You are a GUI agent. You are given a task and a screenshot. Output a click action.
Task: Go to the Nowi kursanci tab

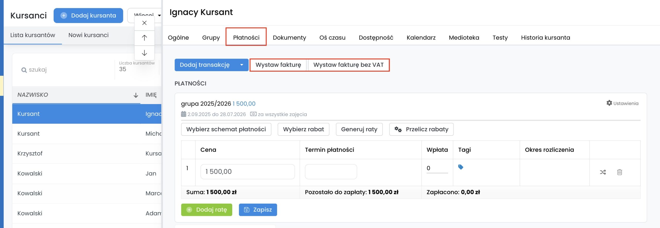(88, 35)
